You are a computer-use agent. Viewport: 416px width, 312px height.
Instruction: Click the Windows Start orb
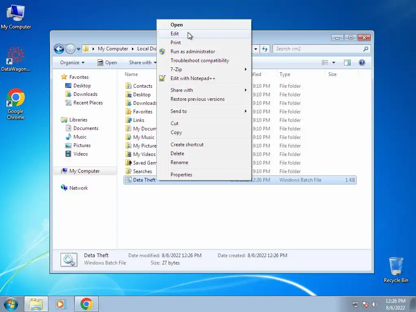[x=11, y=304]
